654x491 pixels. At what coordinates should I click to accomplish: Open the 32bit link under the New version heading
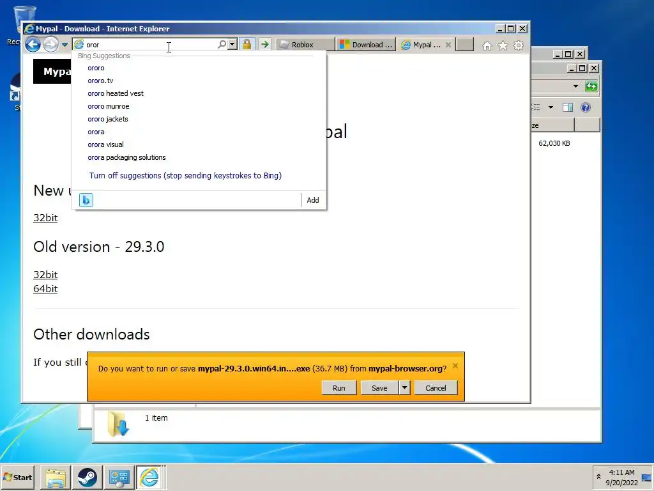tap(45, 218)
